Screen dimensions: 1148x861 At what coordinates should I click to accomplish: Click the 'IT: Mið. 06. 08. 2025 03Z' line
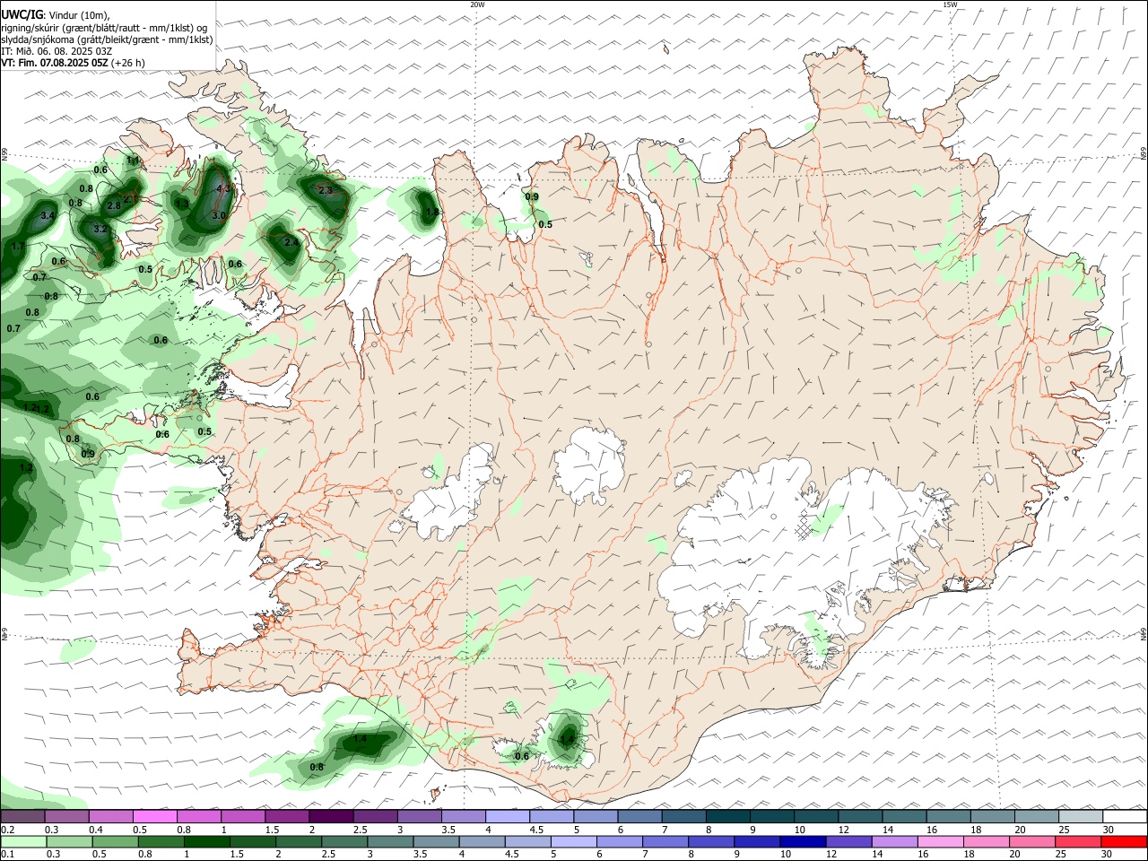coord(57,51)
